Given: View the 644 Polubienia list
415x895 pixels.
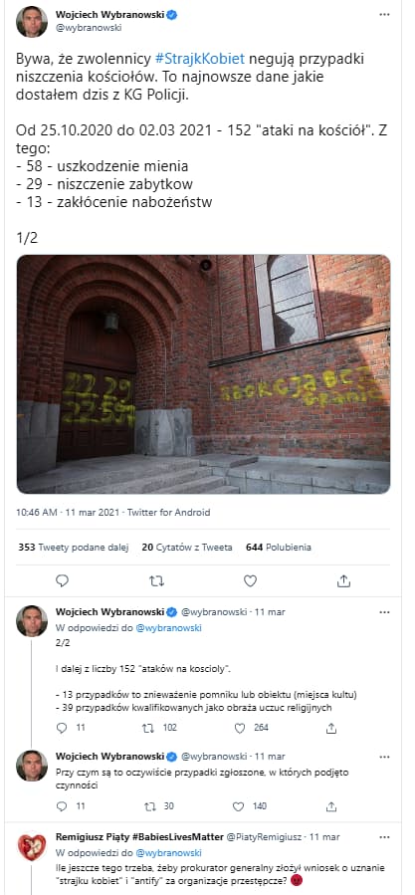Looking at the screenshot, I should click(x=279, y=547).
